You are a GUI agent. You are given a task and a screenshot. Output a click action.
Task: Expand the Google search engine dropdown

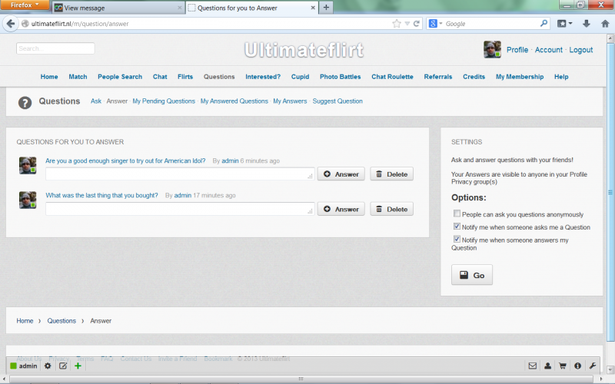(436, 24)
